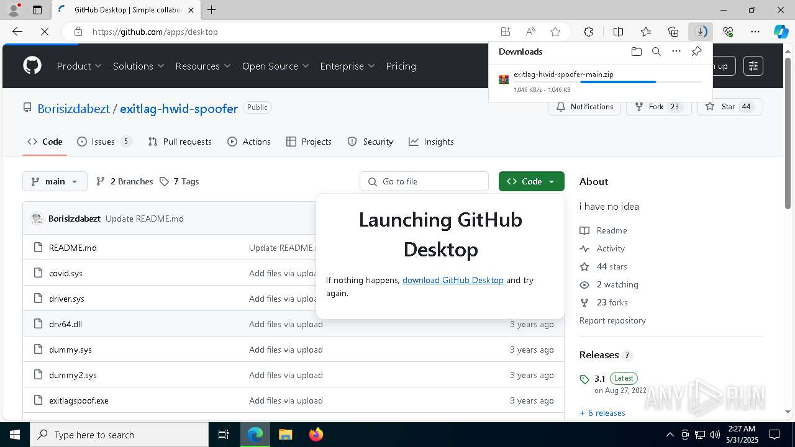Open Firefox from the taskbar
The width and height of the screenshot is (795, 447).
316,435
